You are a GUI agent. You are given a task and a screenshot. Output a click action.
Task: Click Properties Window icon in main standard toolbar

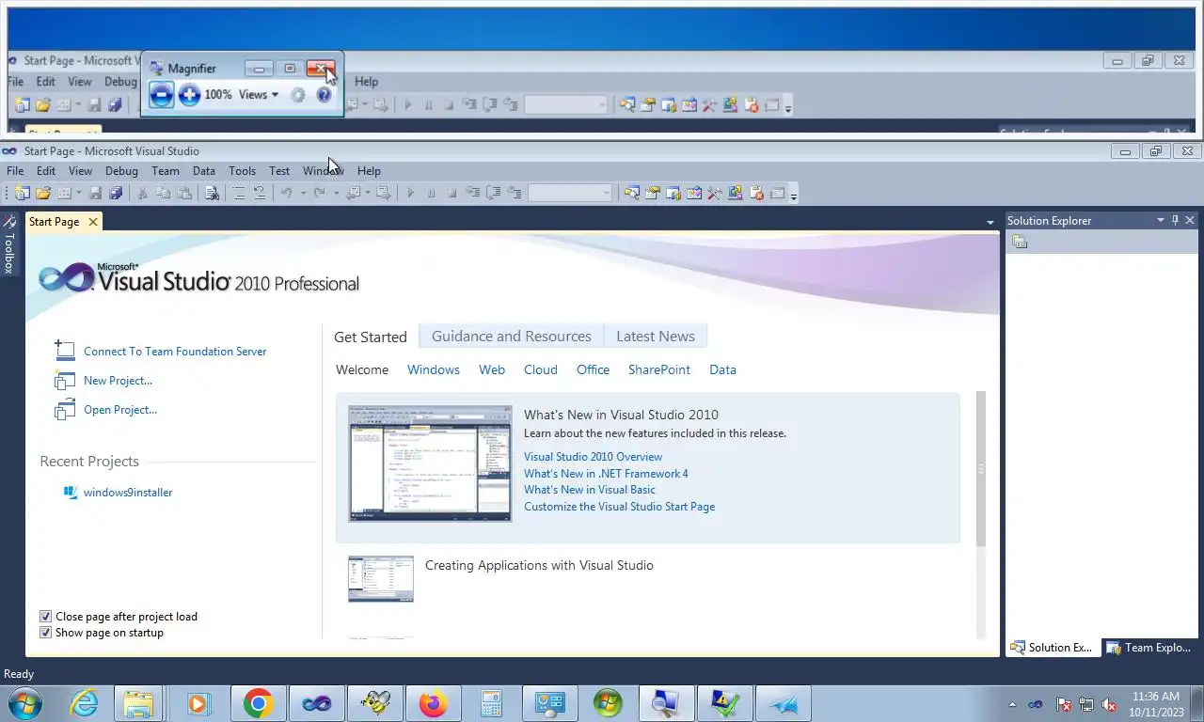coord(652,193)
